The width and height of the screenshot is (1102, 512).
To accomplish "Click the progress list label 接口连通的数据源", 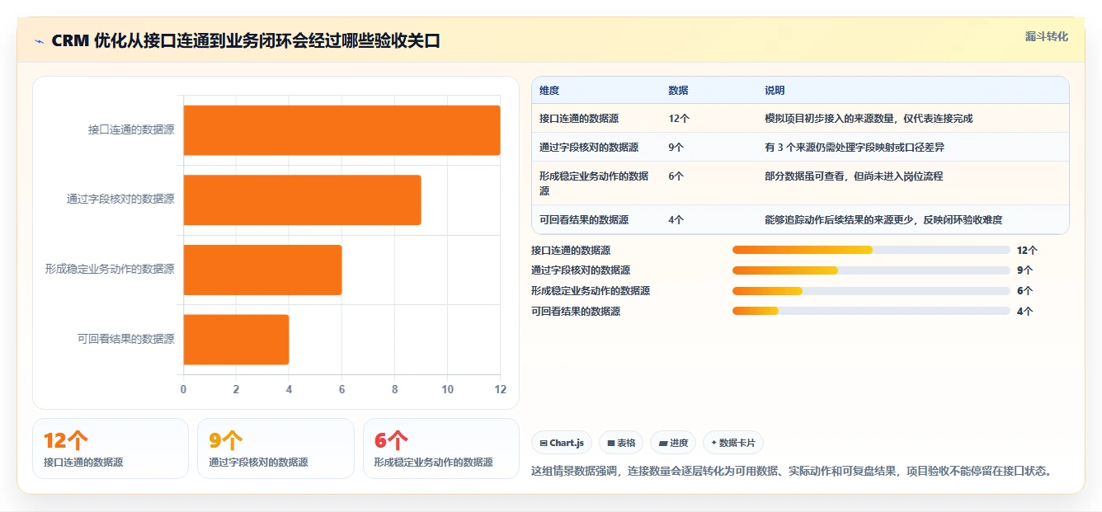I will 571,250.
